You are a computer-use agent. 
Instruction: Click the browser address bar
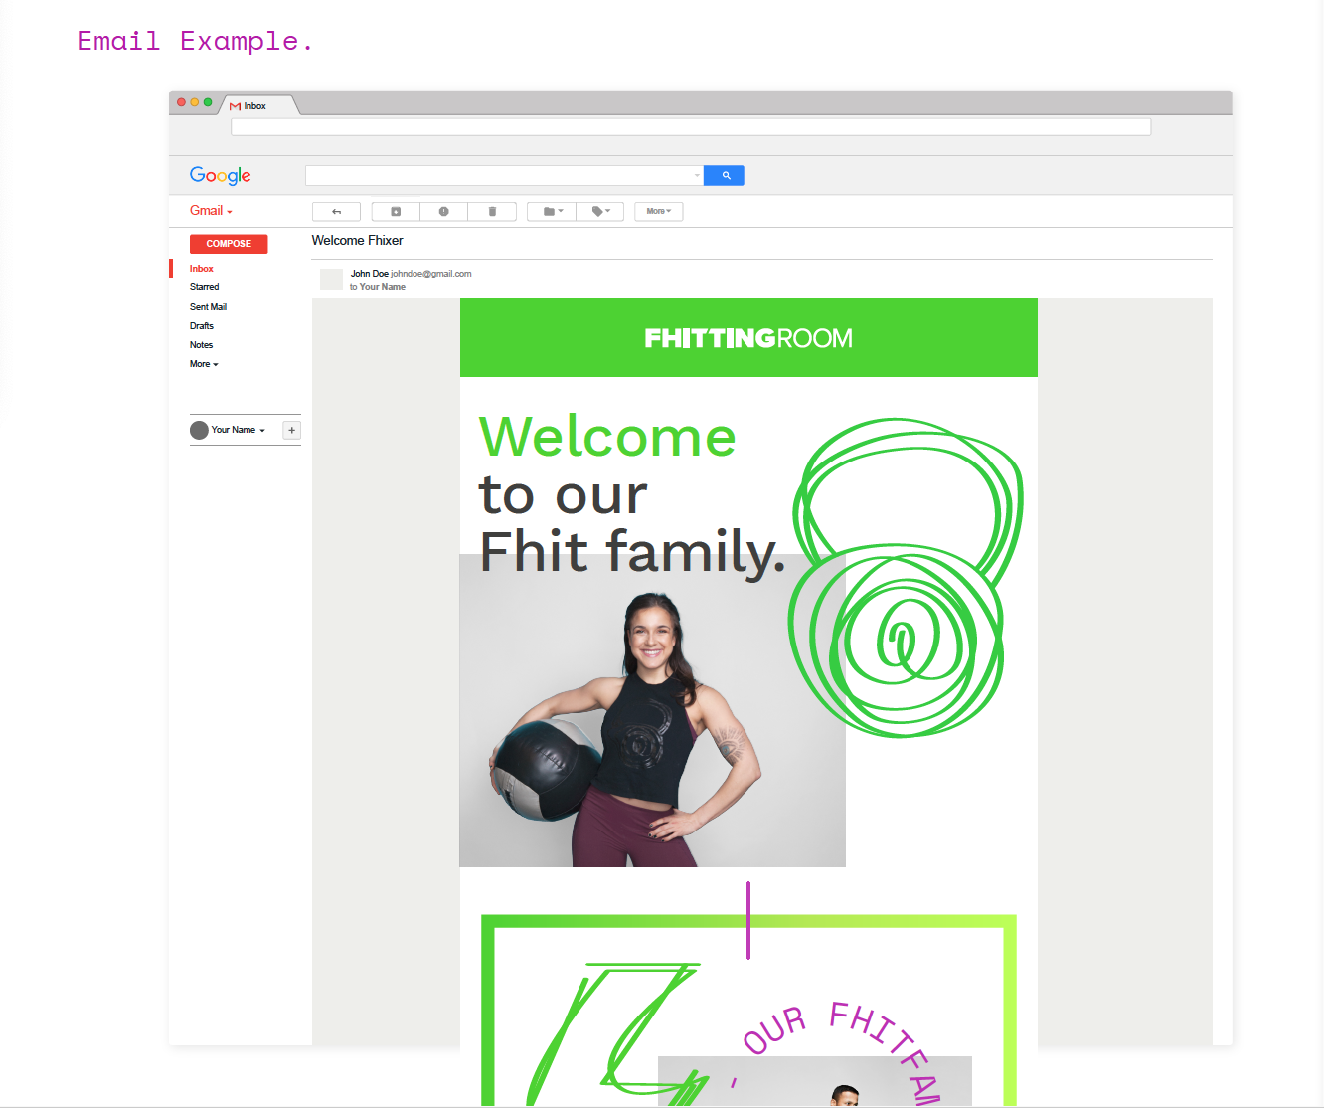(691, 127)
